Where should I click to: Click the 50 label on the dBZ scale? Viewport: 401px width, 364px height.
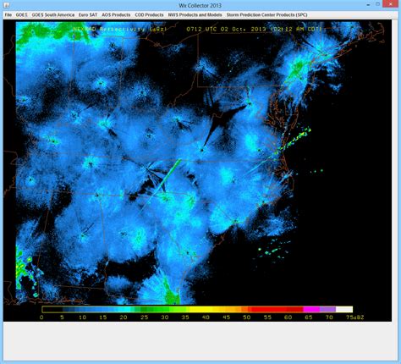point(247,317)
